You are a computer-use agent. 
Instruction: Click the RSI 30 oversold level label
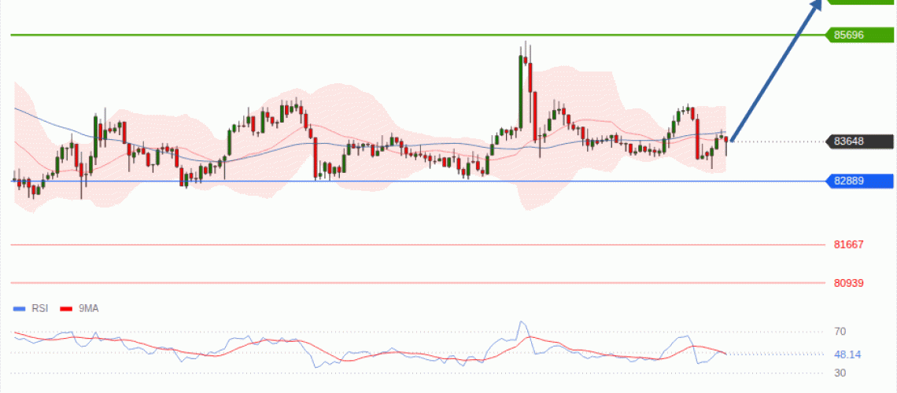click(840, 373)
